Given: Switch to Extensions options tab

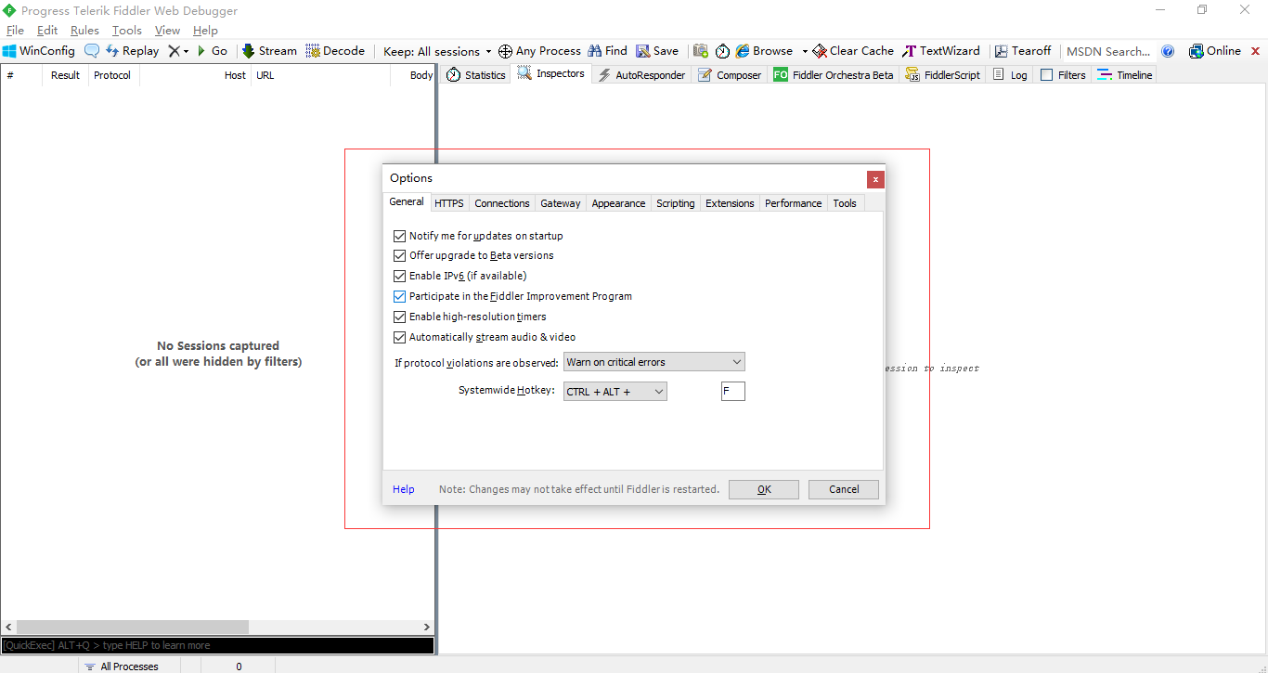Looking at the screenshot, I should (x=730, y=203).
